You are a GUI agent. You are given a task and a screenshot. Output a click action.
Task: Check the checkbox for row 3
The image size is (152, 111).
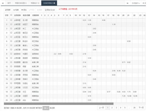click(11, 29)
